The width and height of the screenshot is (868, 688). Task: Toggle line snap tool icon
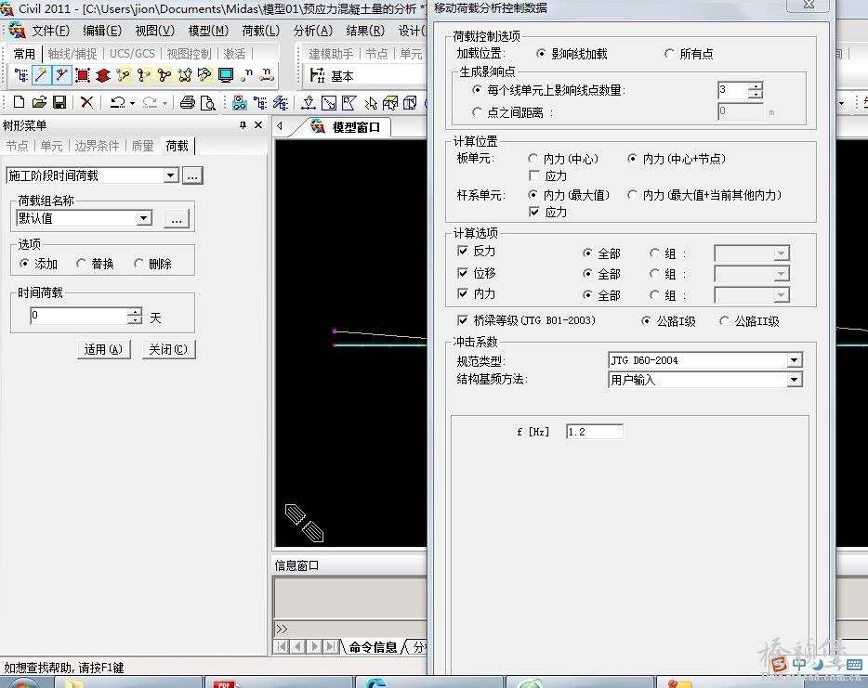[x=61, y=74]
